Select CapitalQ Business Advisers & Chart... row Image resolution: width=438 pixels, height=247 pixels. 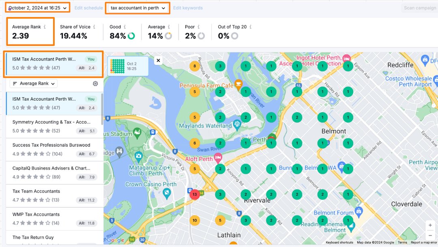tap(54, 172)
